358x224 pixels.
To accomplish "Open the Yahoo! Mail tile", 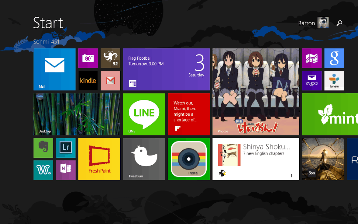I will (x=312, y=80).
